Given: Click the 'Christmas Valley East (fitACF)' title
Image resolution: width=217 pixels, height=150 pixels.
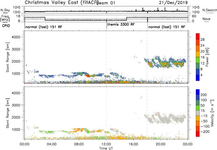Looking at the screenshot, I should 62,2.
